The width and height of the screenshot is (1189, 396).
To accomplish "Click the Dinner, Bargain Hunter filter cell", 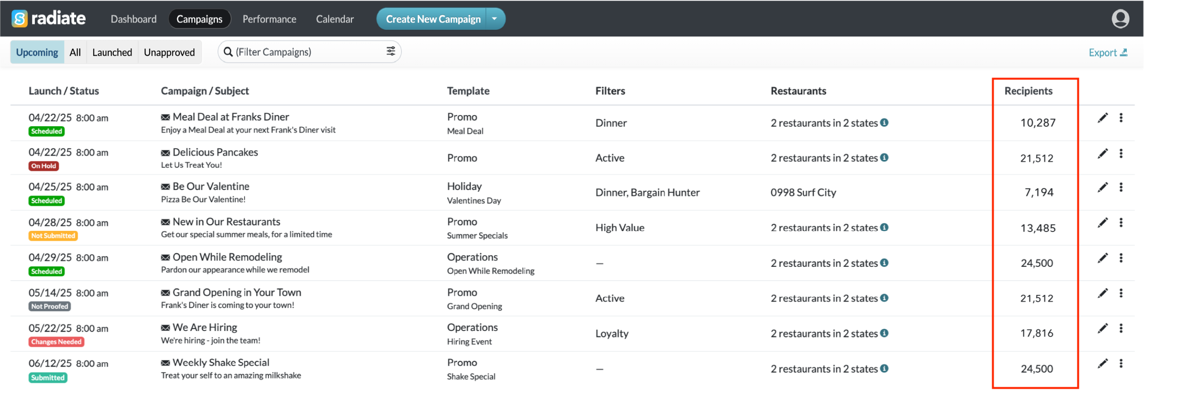I will pos(647,192).
